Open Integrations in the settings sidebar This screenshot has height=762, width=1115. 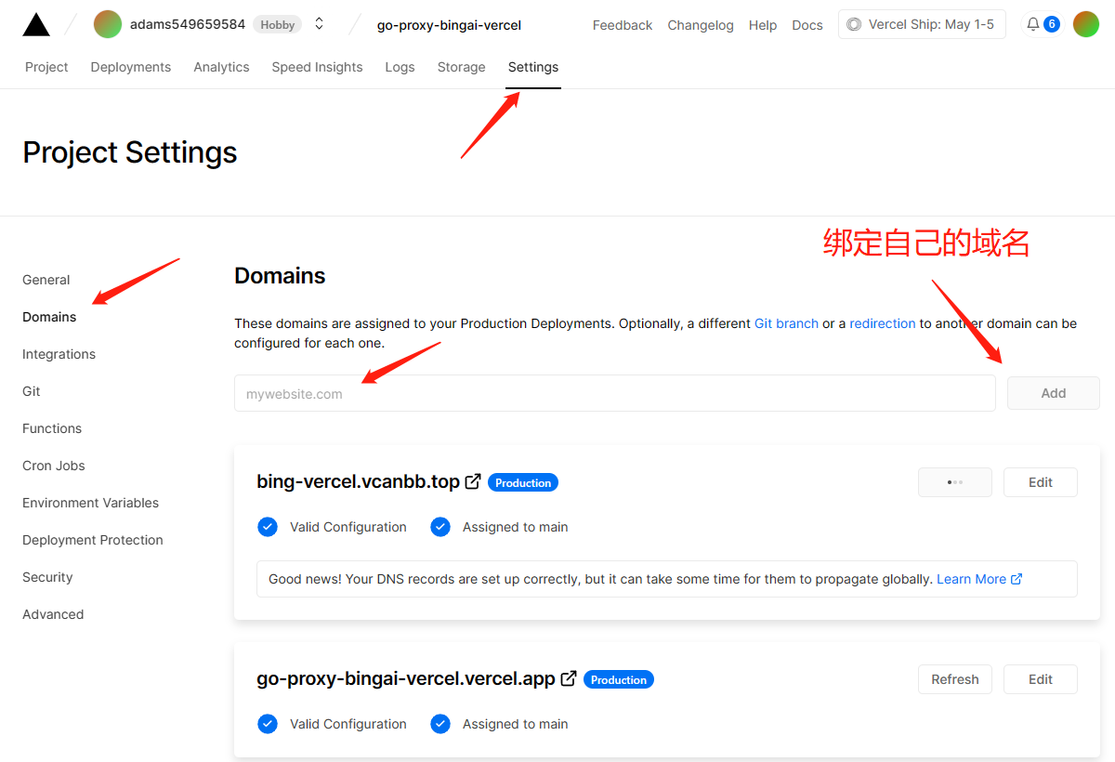[59, 354]
